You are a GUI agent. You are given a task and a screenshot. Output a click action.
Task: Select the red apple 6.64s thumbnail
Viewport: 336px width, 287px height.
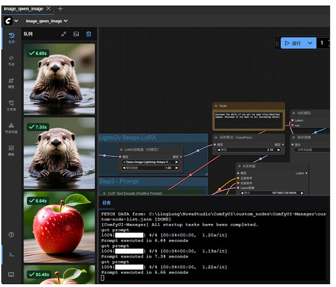(59, 227)
